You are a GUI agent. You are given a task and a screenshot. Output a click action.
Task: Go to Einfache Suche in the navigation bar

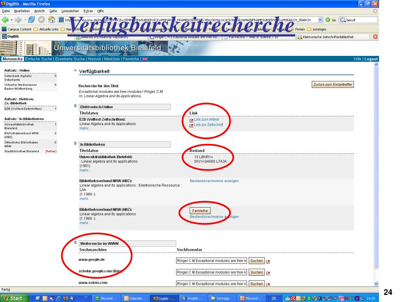pos(39,59)
